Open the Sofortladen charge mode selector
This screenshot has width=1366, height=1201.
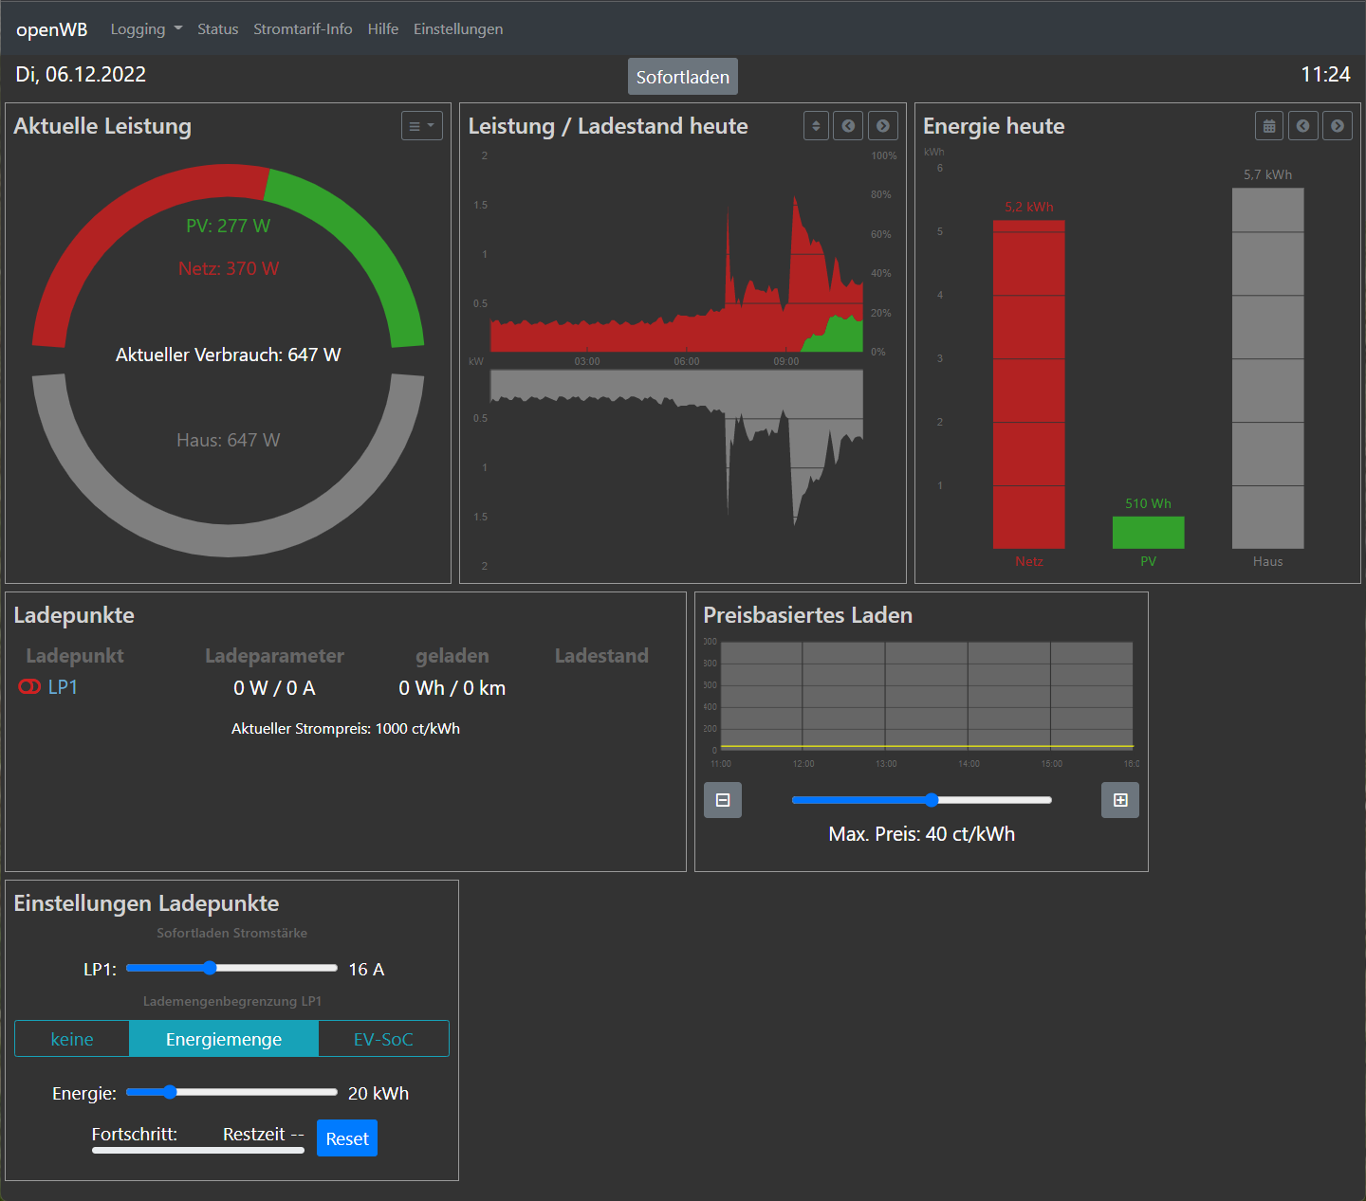pos(682,77)
